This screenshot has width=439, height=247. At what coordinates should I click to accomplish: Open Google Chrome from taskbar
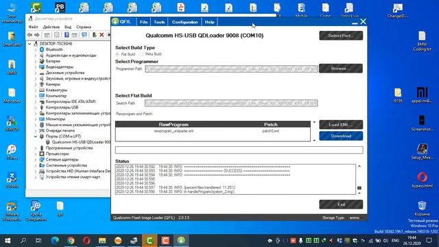[x=71, y=241]
